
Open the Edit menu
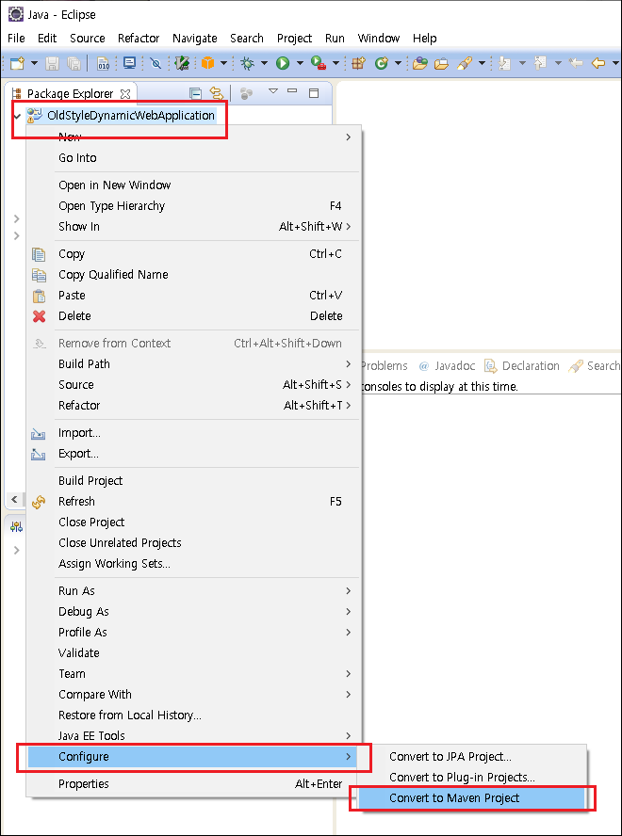click(47, 38)
